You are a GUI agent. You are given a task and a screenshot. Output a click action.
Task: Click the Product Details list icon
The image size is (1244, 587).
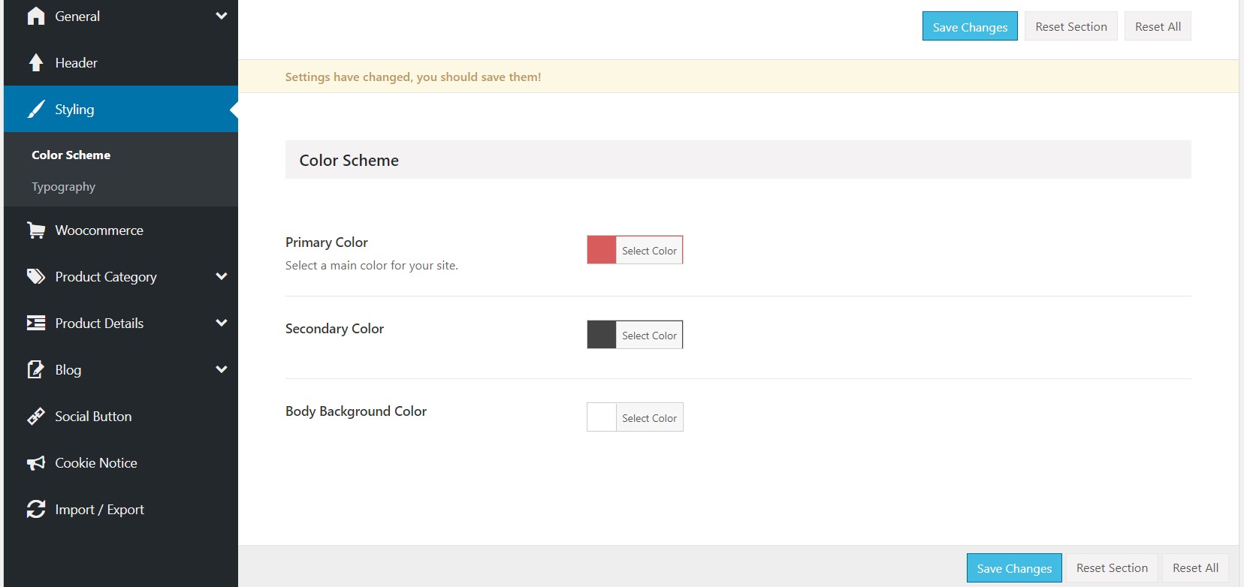pos(36,324)
